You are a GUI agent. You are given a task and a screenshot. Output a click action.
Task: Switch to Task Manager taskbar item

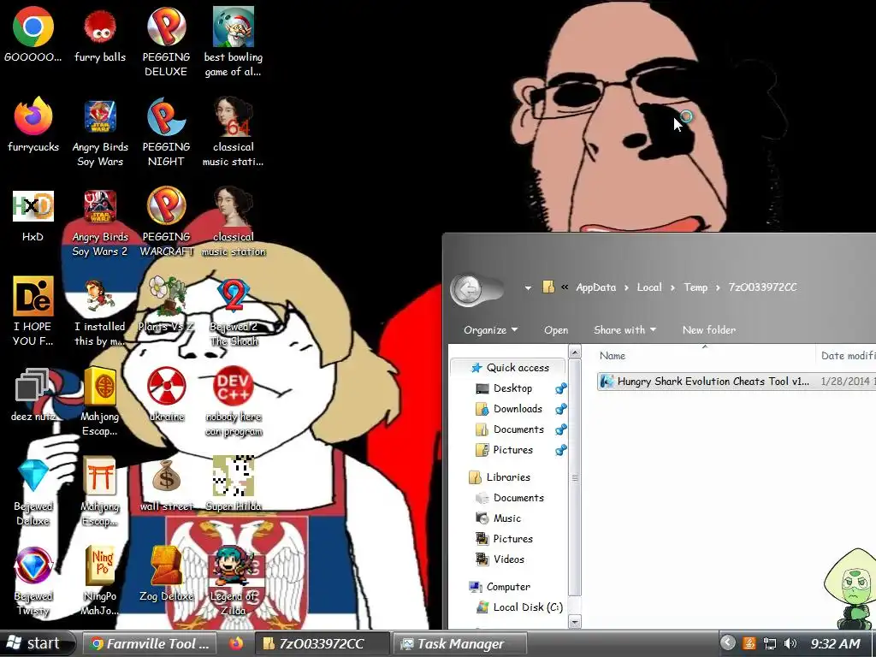click(459, 643)
